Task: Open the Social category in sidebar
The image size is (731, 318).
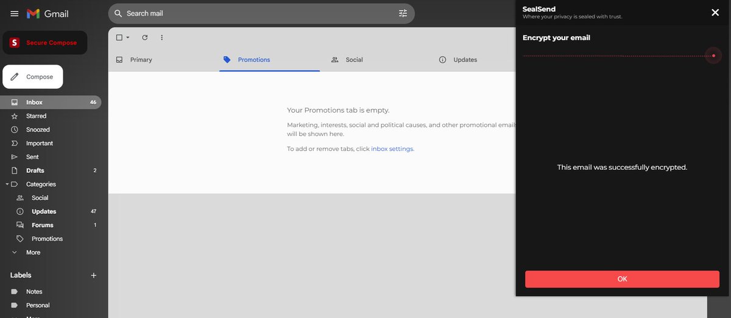Action: click(51, 198)
